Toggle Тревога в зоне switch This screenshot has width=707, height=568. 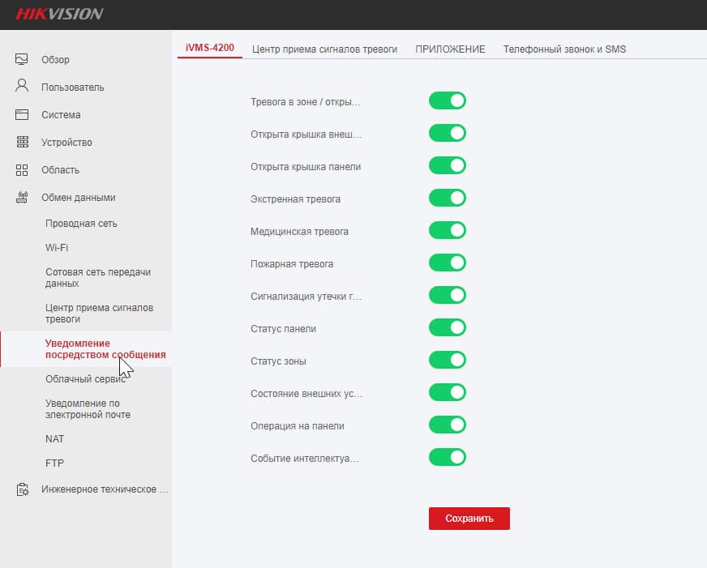tap(447, 101)
